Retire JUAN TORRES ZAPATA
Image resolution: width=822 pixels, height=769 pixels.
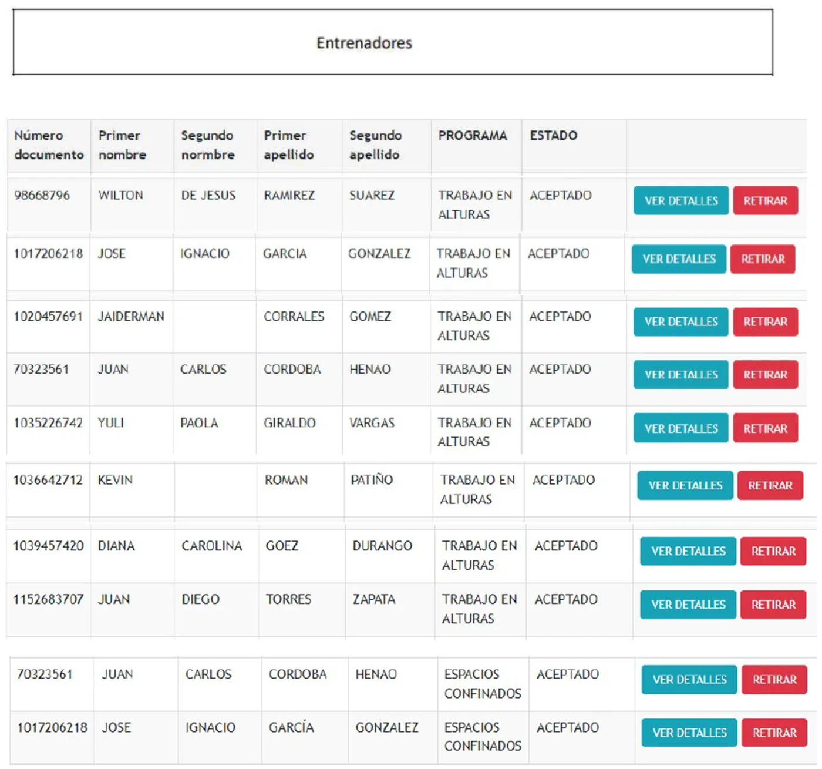(773, 605)
